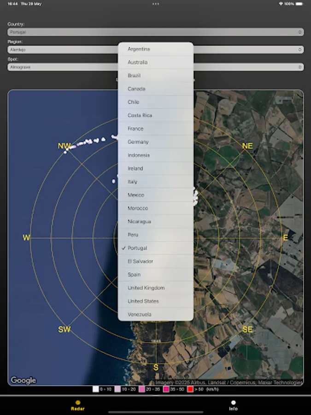Click the battery icon in status bar

click(299, 4)
